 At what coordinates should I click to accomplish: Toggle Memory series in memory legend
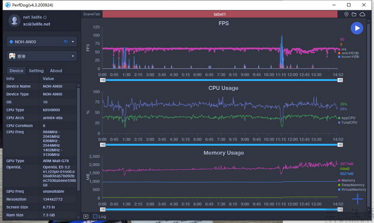pos(347,180)
